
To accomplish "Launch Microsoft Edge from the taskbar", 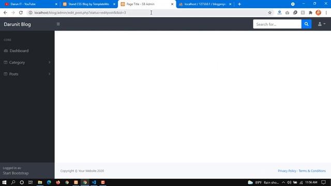I will [49, 182].
